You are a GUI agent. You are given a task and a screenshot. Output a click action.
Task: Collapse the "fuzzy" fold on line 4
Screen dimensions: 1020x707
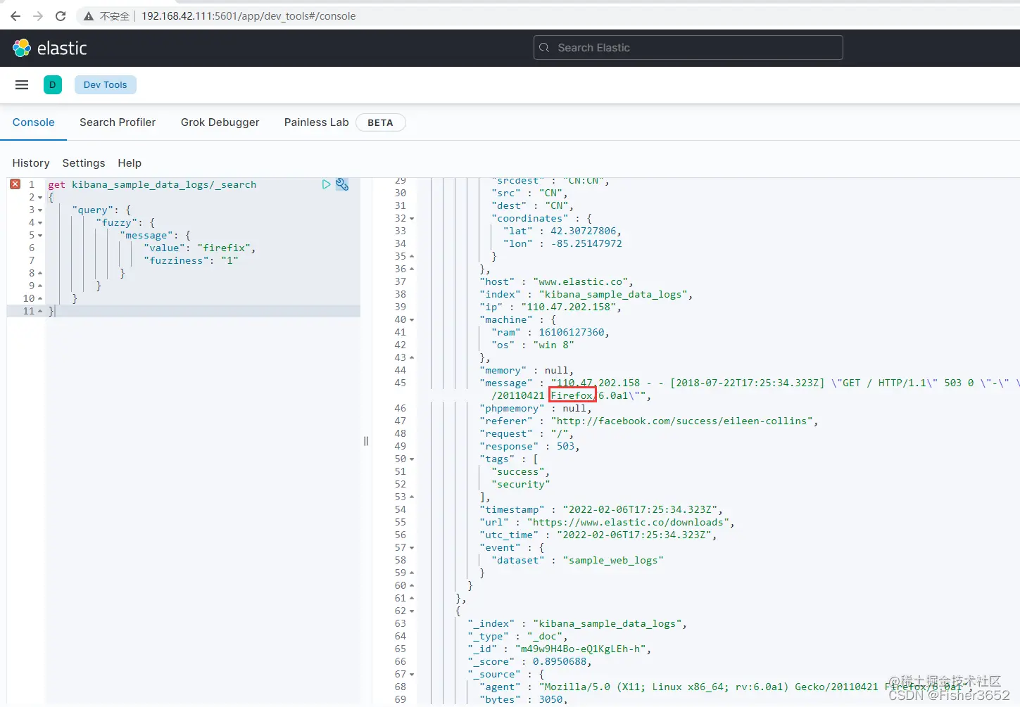coord(40,223)
